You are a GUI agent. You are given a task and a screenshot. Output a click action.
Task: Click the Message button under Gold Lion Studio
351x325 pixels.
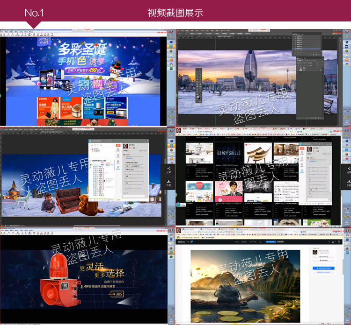[x=323, y=260]
